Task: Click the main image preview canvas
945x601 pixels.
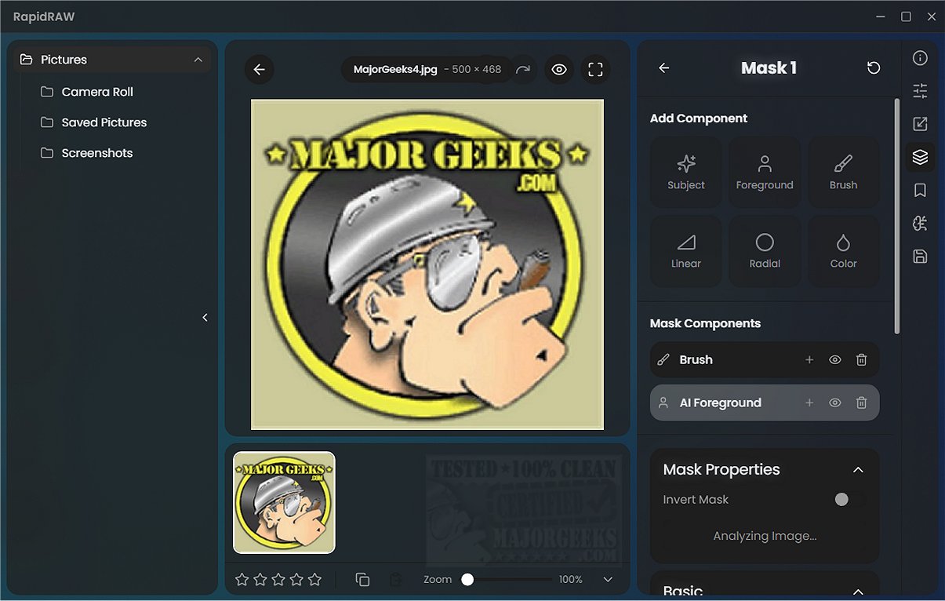Action: (x=427, y=264)
